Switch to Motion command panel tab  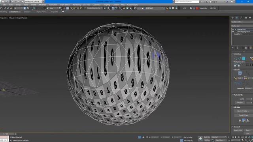click(x=246, y=17)
